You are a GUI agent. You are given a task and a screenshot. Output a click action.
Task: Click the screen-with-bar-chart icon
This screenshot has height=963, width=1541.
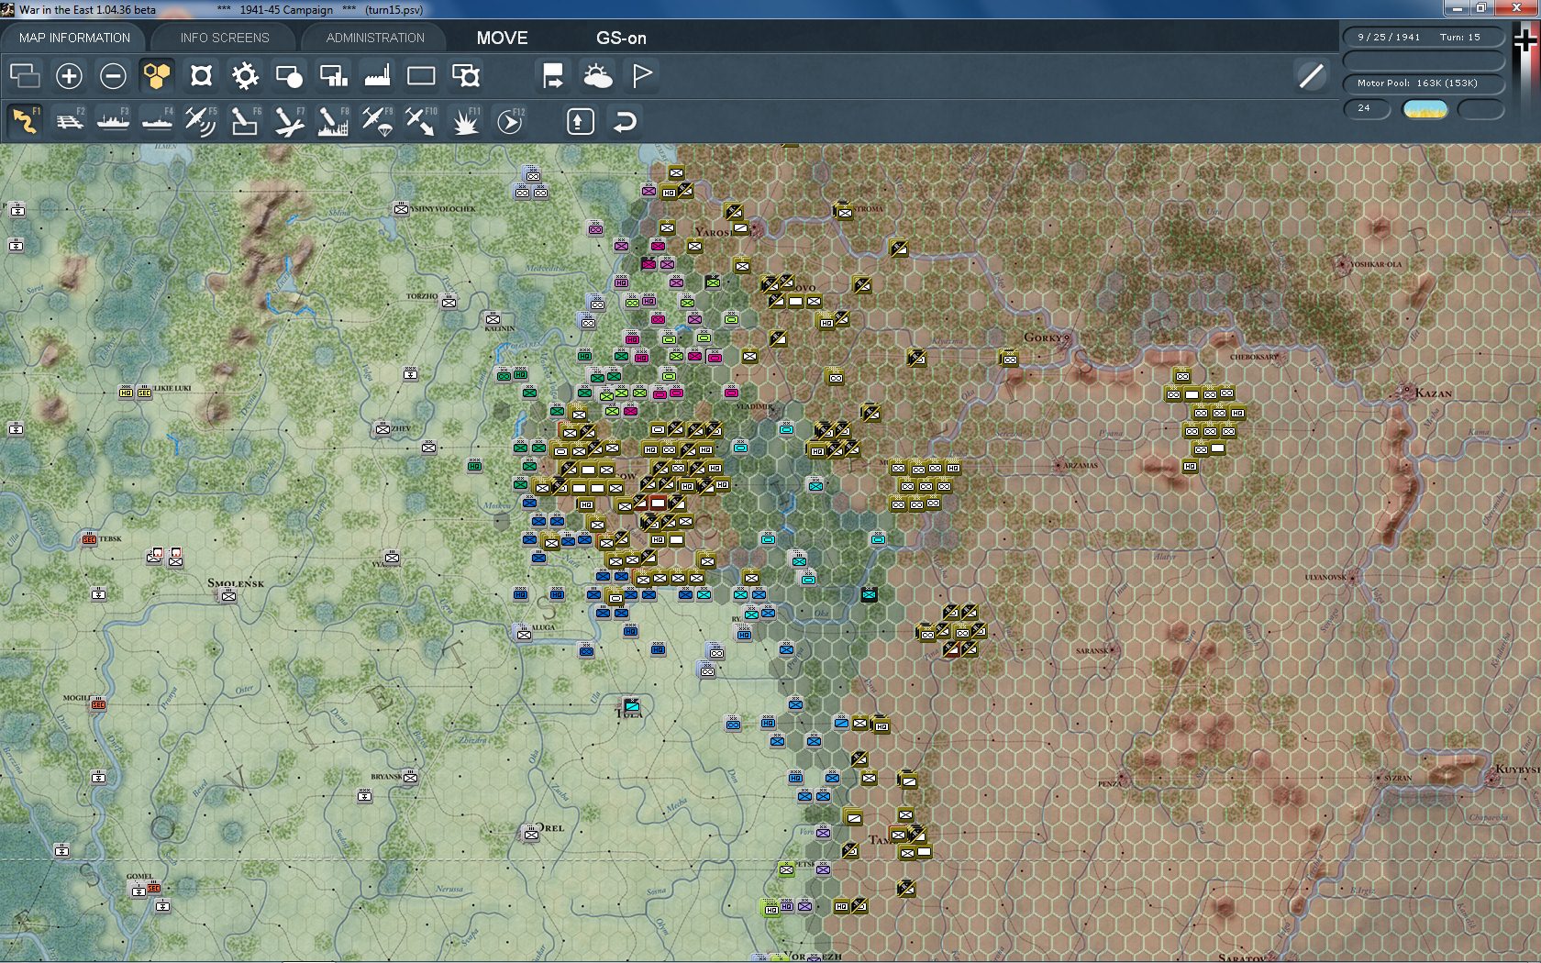[333, 75]
